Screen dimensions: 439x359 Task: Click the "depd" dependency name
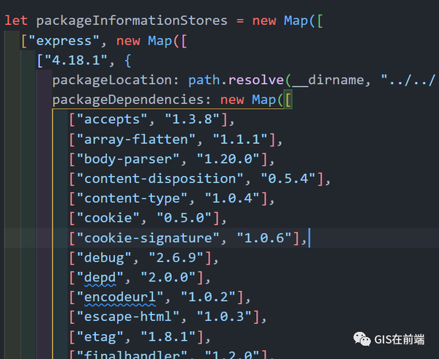(98, 277)
